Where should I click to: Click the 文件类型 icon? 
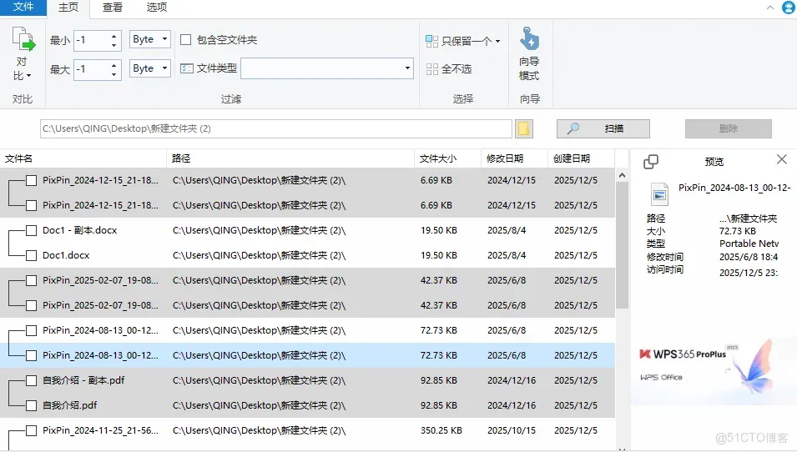tap(187, 68)
